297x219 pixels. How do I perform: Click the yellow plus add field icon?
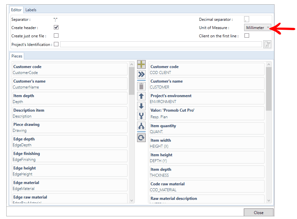(x=141, y=64)
